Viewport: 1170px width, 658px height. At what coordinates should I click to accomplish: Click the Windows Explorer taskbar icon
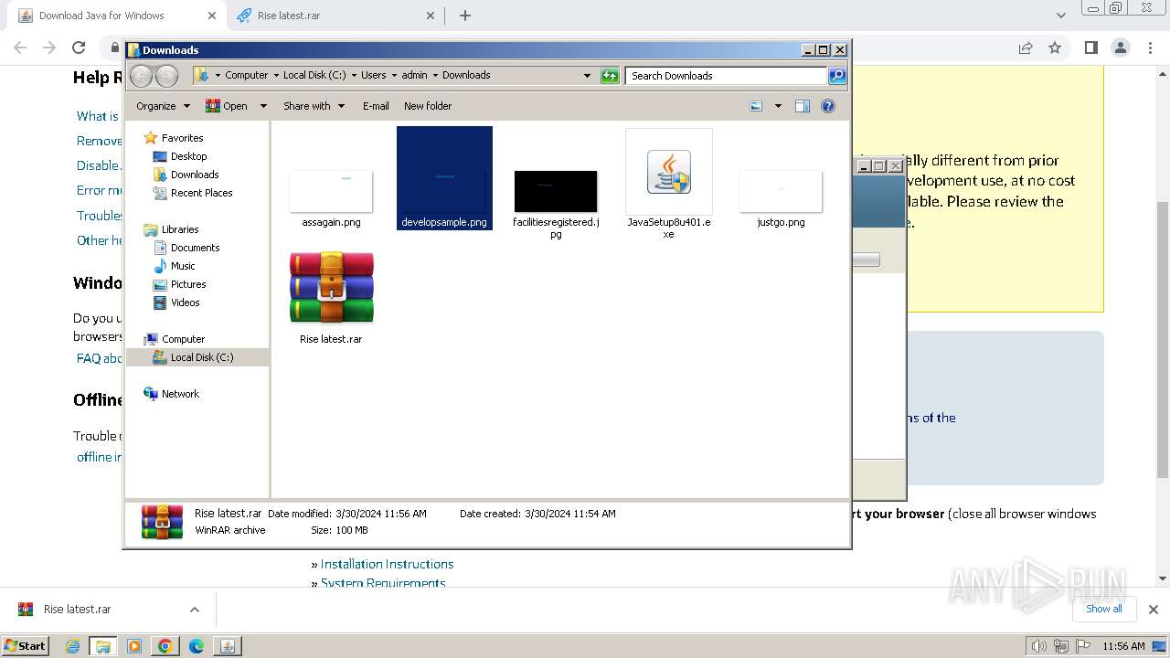(103, 646)
